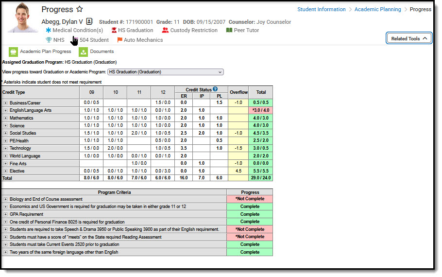Viewport: 442px width, 277px height.
Task: Click the Credit Status help question icon
Action: pyautogui.click(x=215, y=89)
